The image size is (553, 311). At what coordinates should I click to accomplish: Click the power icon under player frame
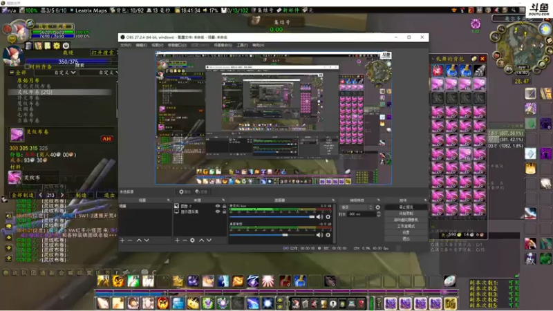(66, 46)
